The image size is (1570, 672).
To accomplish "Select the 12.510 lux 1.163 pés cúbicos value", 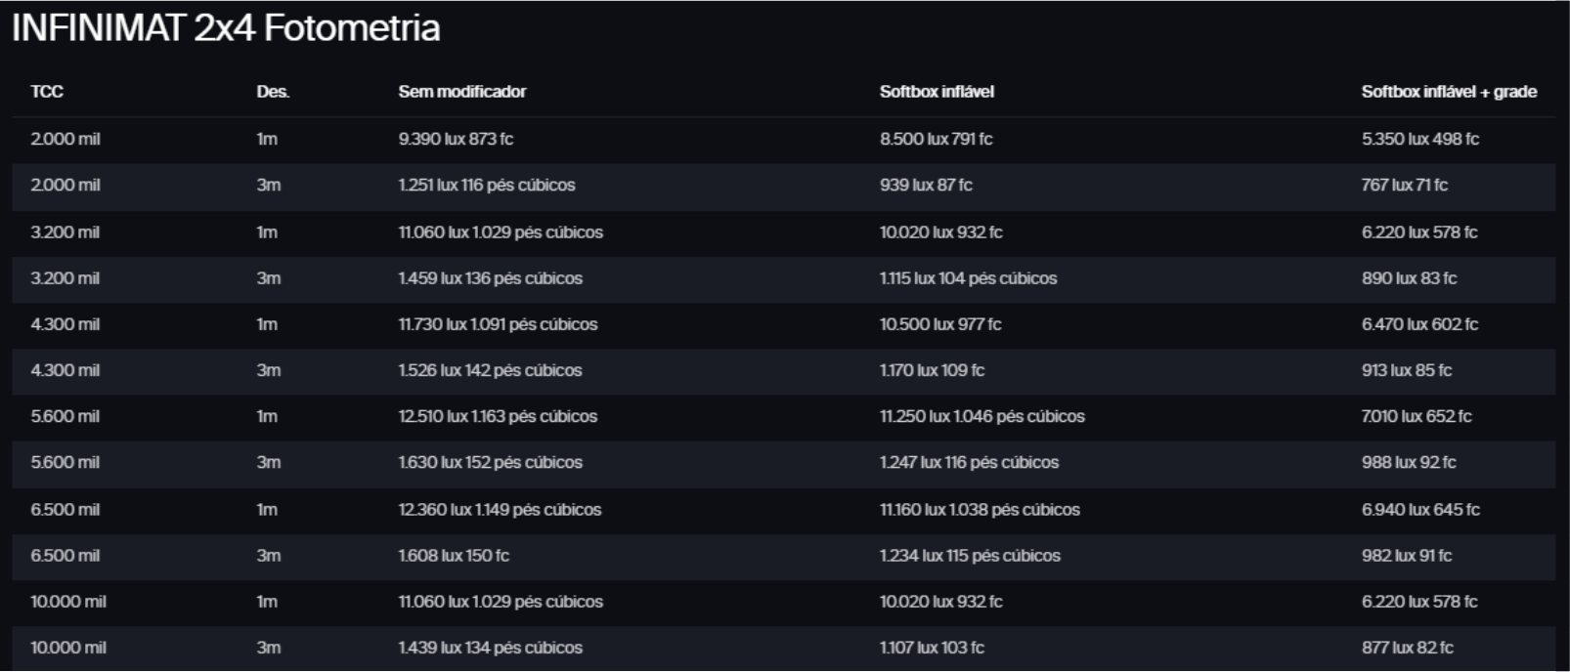I will 498,416.
